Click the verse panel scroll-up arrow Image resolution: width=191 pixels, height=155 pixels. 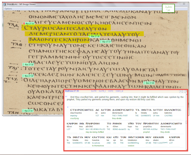(186, 94)
